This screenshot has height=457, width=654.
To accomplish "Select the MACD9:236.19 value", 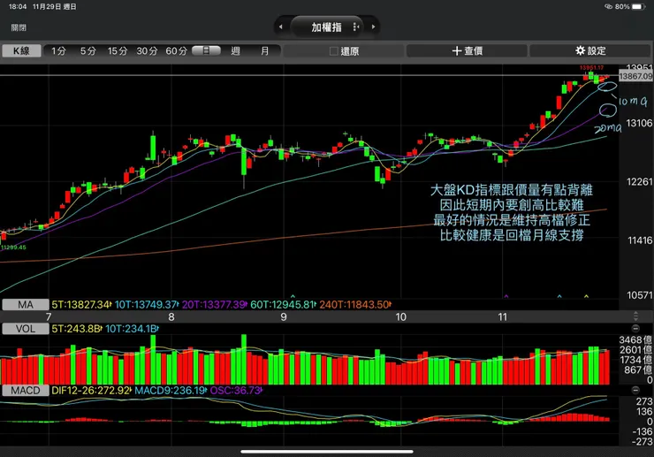I will (x=171, y=391).
